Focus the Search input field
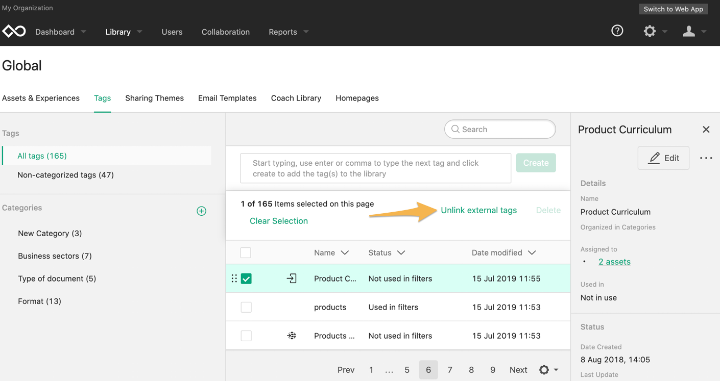This screenshot has width=720, height=381. pos(500,129)
